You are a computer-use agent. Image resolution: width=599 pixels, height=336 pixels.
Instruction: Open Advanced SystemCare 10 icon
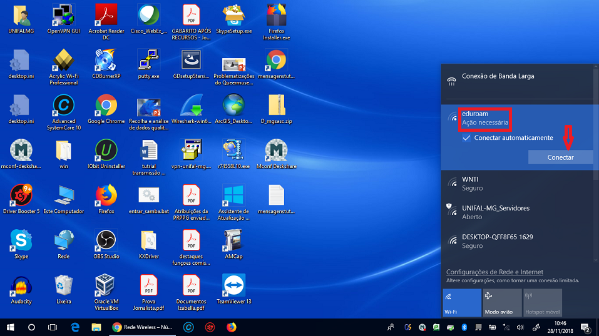click(x=63, y=112)
